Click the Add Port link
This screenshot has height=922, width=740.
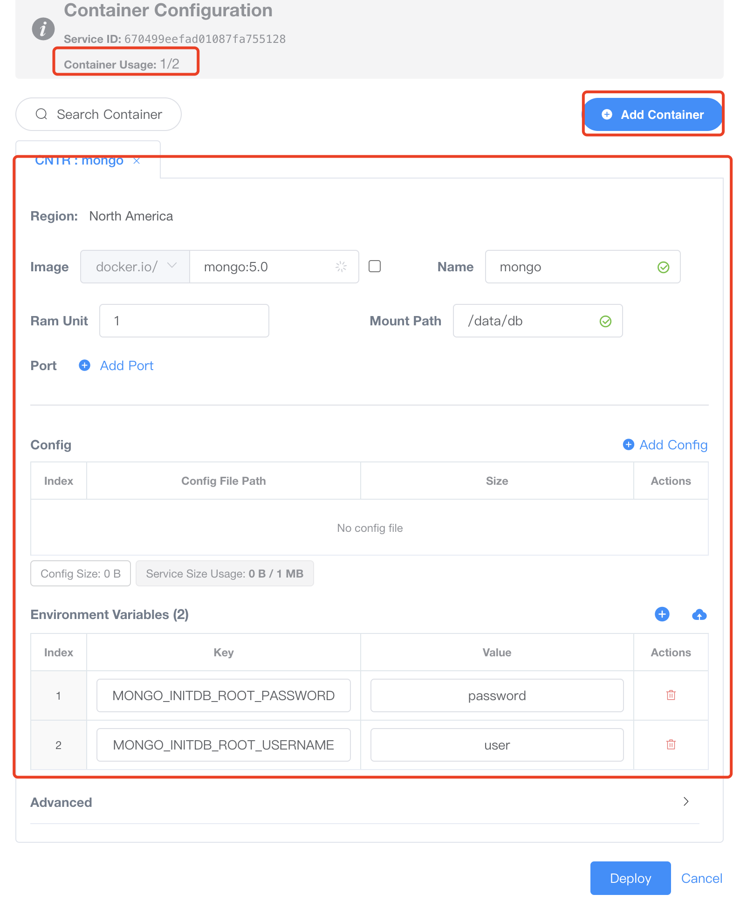click(x=126, y=365)
